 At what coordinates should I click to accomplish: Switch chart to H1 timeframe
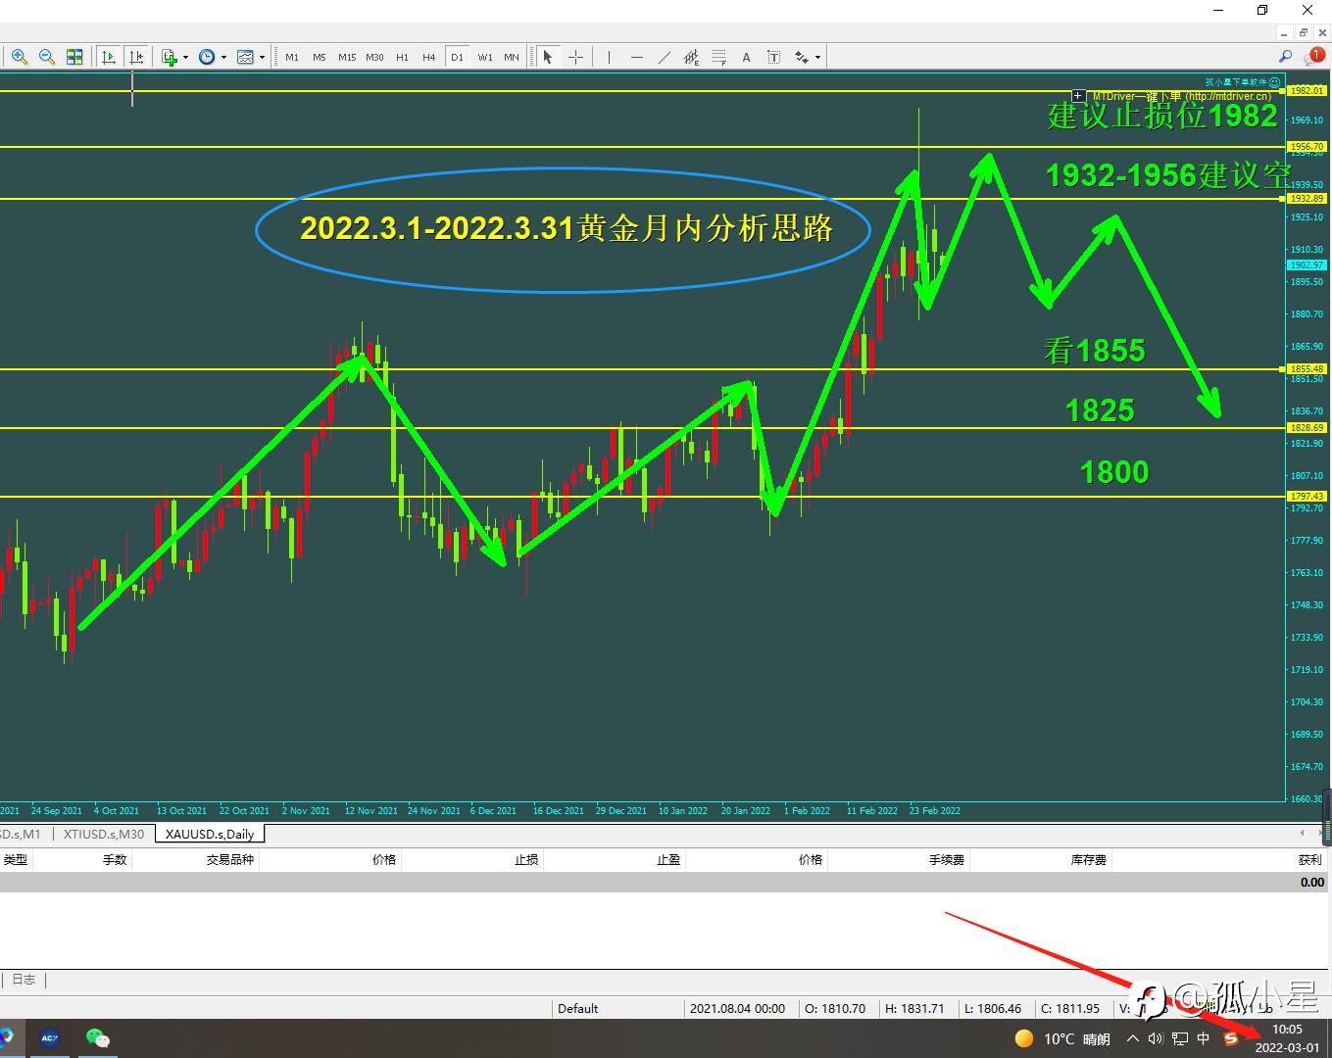(402, 57)
